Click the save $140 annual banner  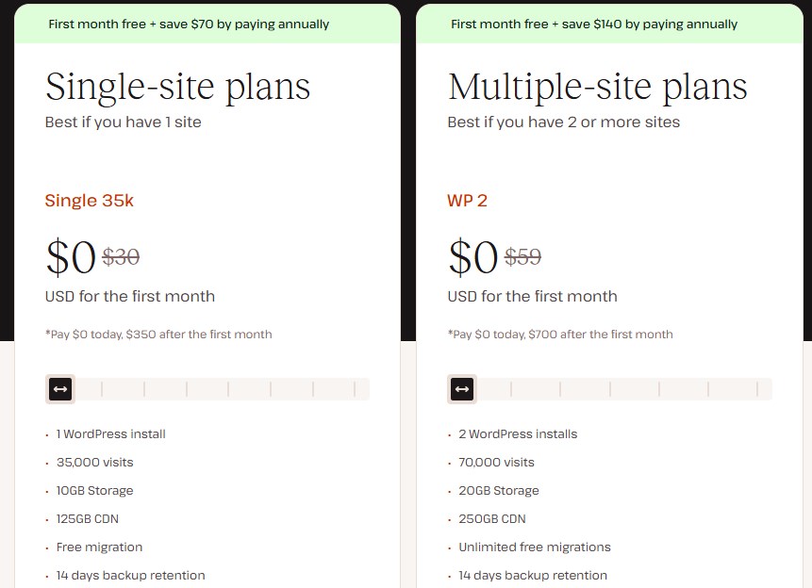coord(594,24)
